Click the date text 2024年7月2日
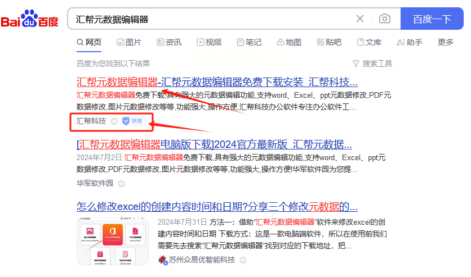This screenshot has height=277, width=471. coord(99,157)
